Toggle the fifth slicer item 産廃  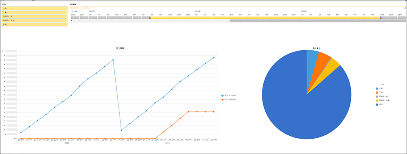click(35, 24)
